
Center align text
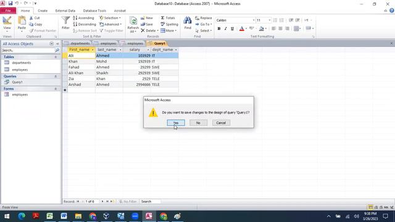(280, 29)
